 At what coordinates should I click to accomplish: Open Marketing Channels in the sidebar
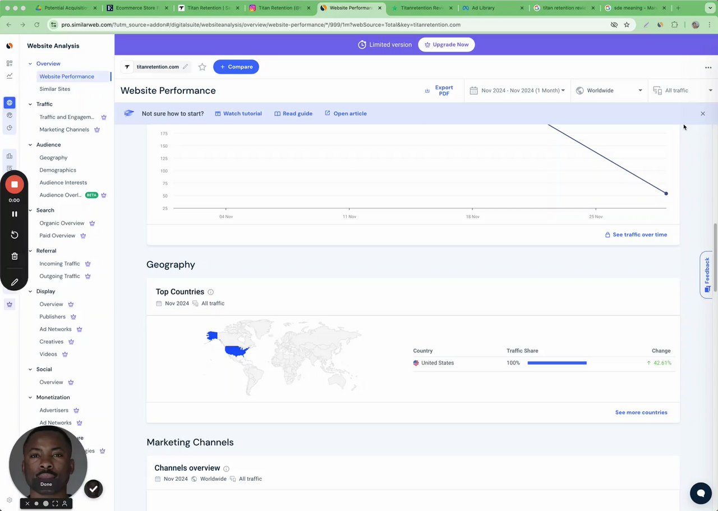[x=64, y=130]
